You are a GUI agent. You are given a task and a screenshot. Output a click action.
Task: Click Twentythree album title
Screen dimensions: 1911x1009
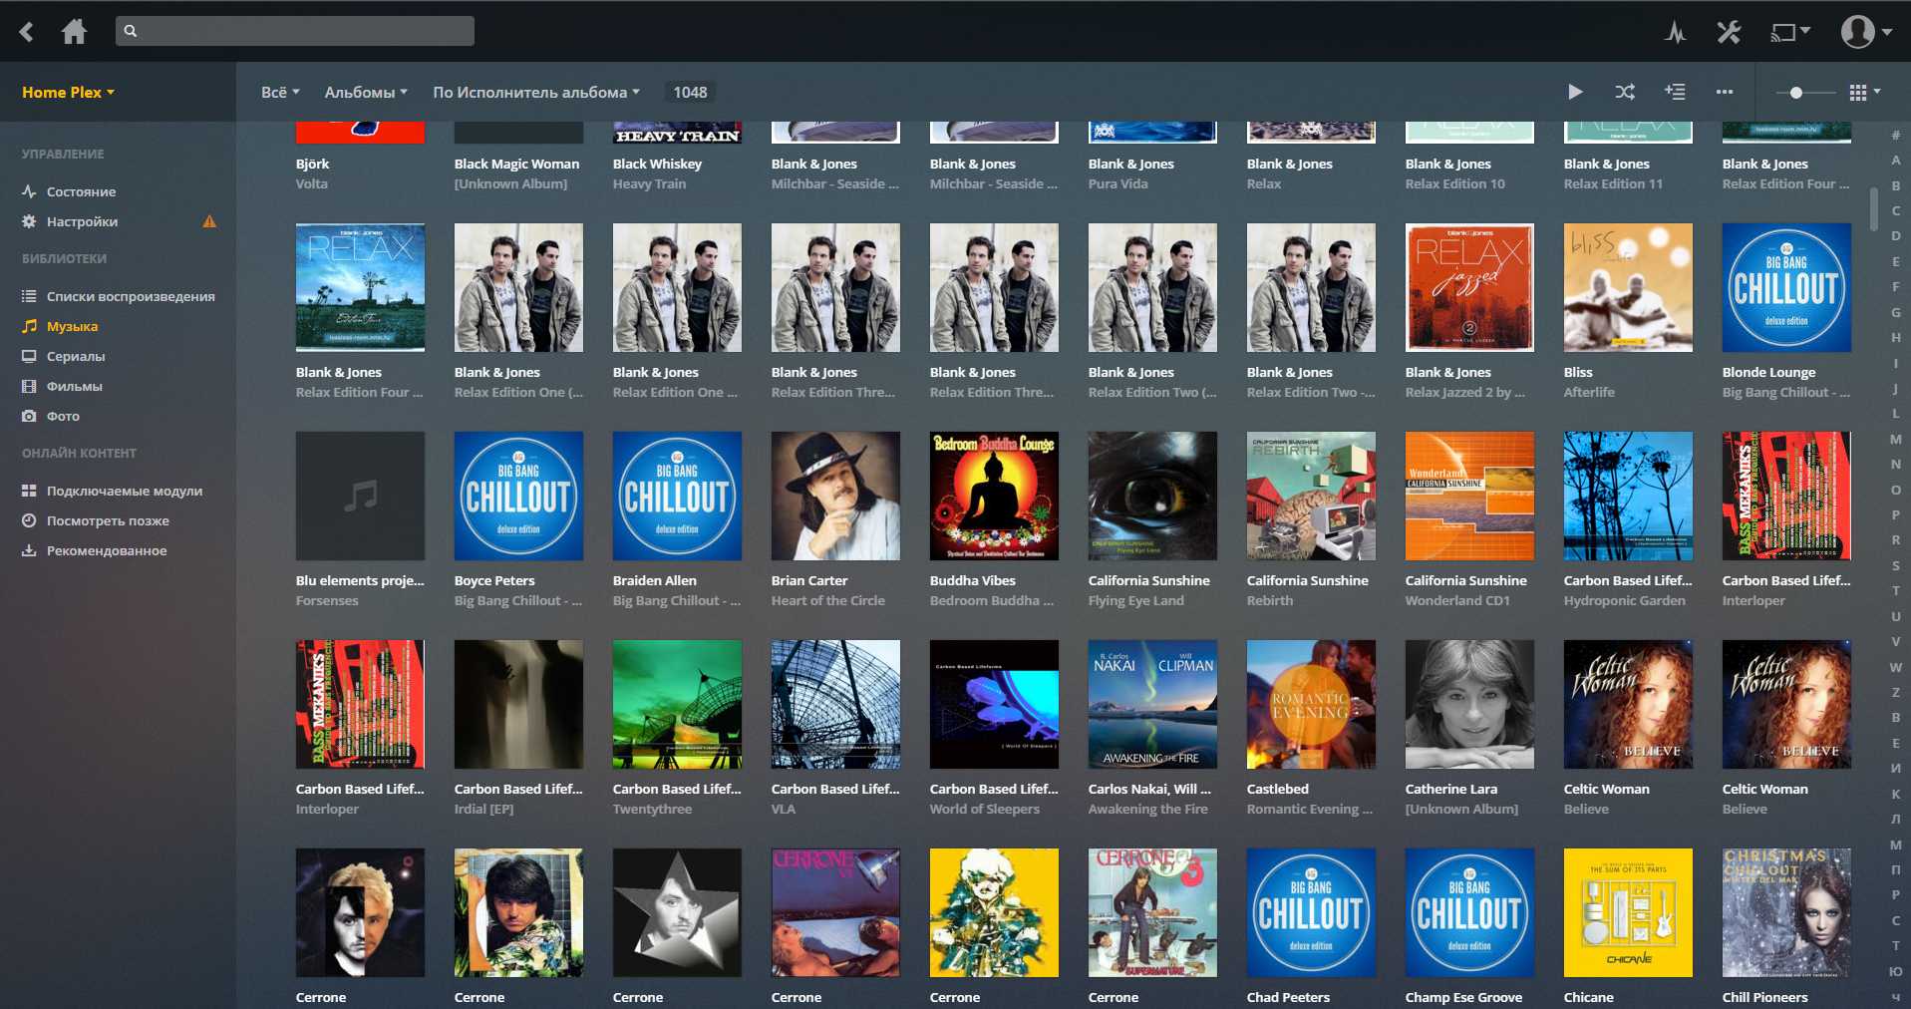coord(652,809)
